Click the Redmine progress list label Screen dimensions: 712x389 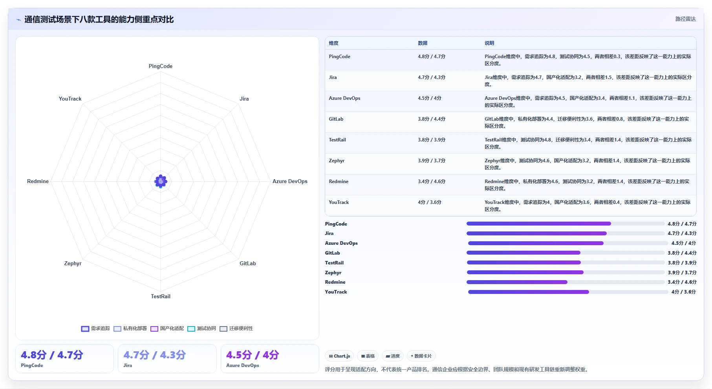(x=335, y=282)
